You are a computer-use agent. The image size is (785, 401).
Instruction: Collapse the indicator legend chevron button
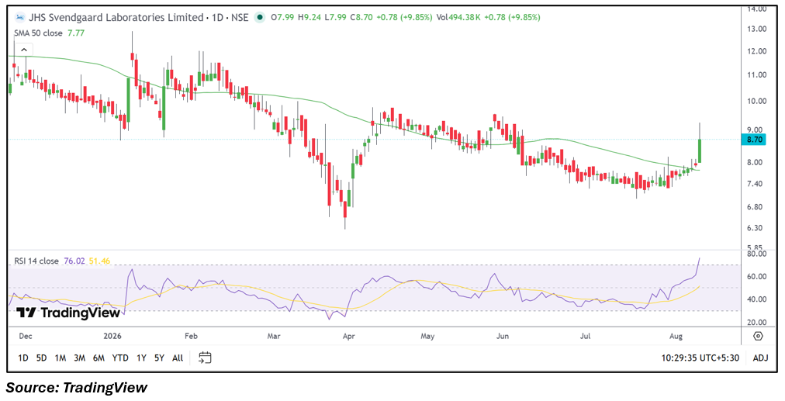(23, 50)
